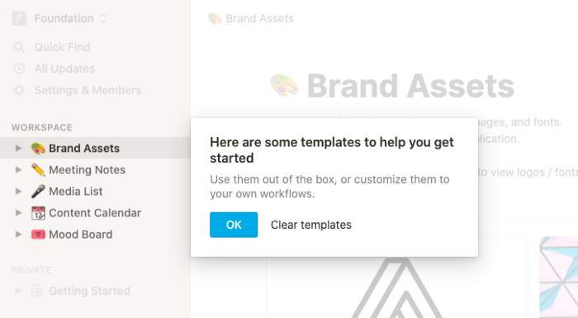Screen dimensions: 578x318
Task: Click the Brand Assets breadcrumb at top
Action: tap(251, 18)
